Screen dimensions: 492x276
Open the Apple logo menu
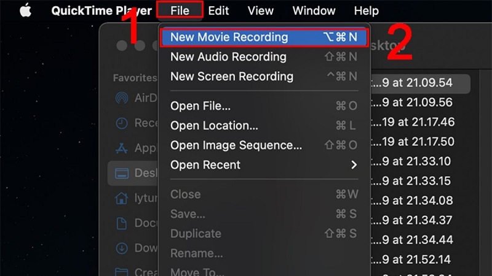pos(25,10)
